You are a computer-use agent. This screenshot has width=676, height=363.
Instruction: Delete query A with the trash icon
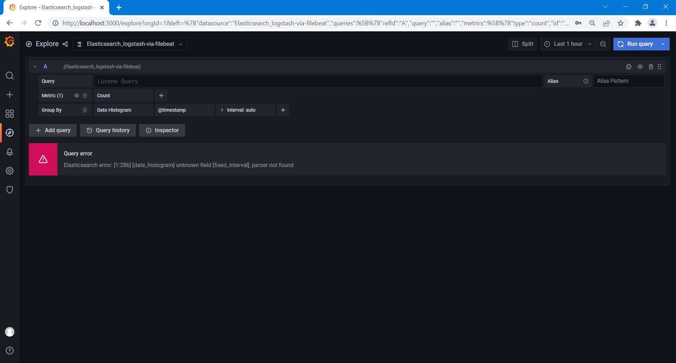pos(651,67)
